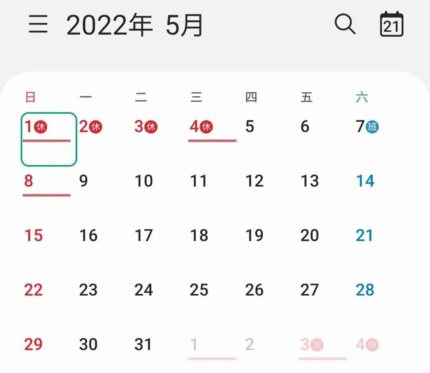Viewport: 430px width, 373px height.
Task: Tap the 班 workday badge on May 7
Action: [x=373, y=127]
